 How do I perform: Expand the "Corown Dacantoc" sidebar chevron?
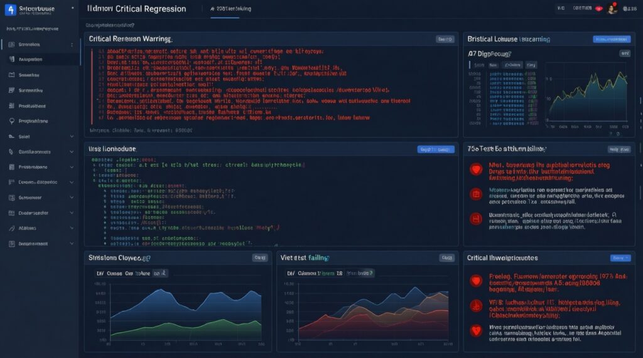[x=72, y=182]
